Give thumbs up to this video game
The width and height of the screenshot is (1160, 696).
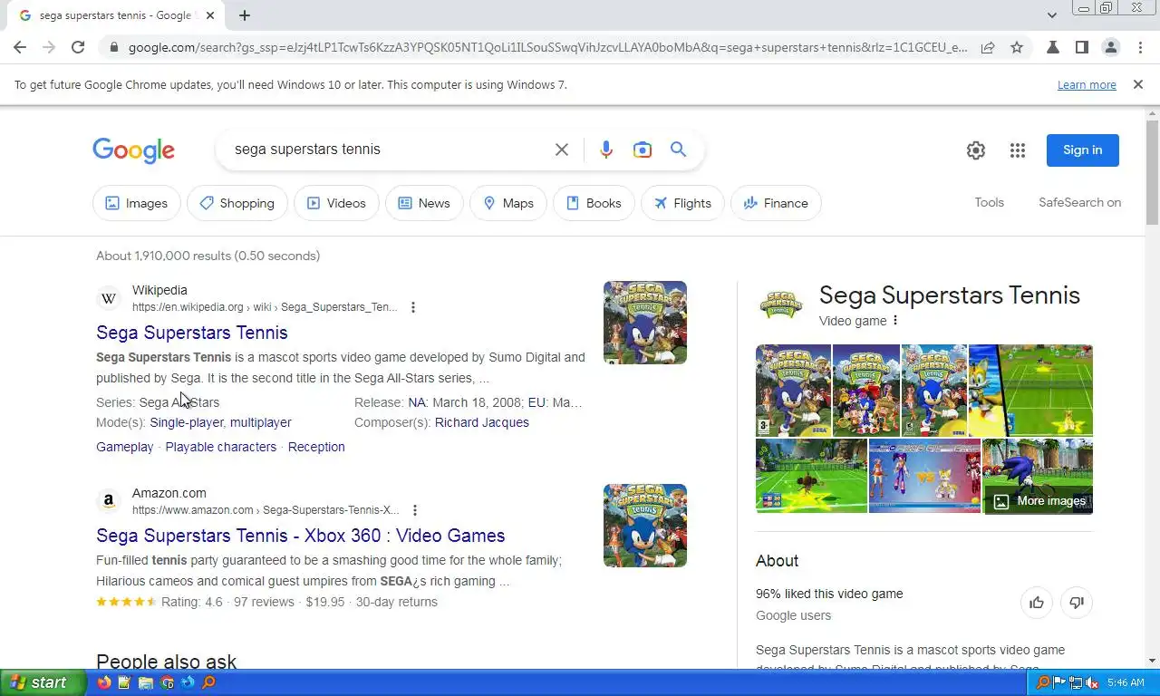pyautogui.click(x=1037, y=603)
